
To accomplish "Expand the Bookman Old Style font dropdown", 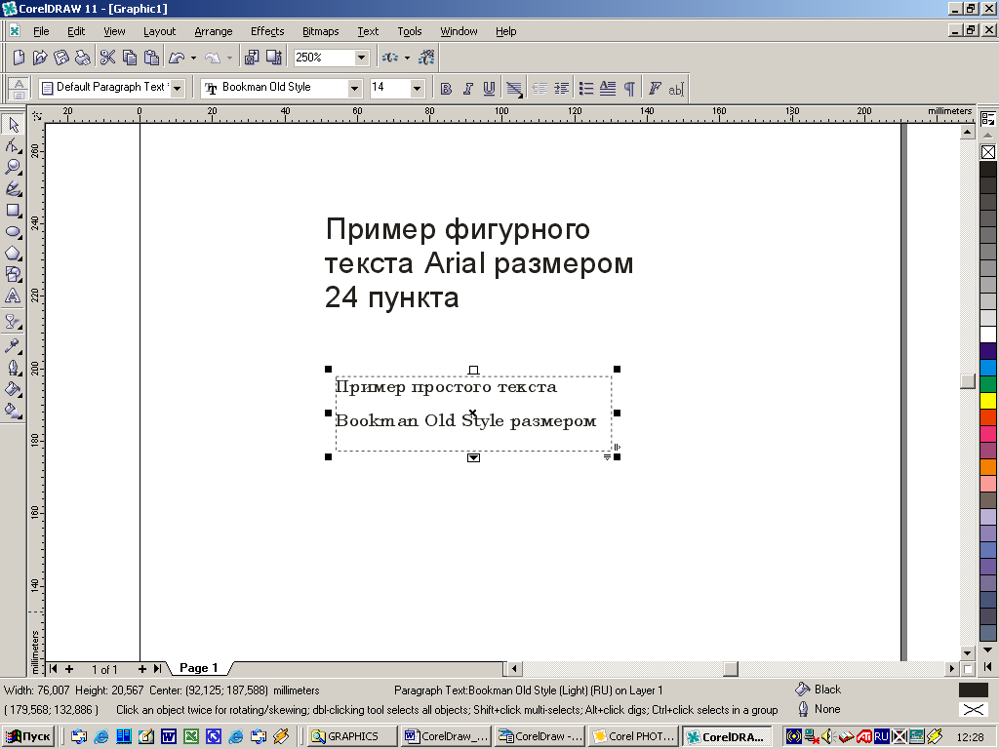I will click(355, 89).
